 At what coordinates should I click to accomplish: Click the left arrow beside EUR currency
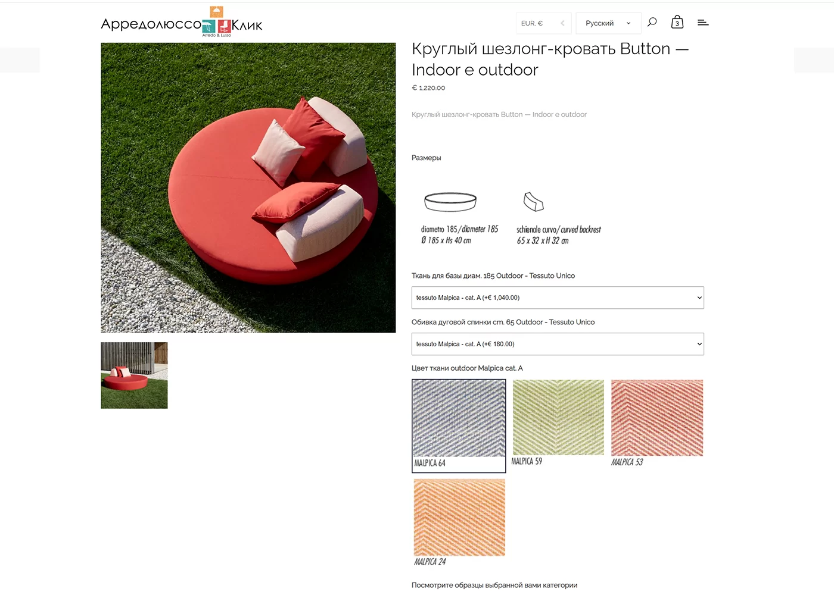pos(562,23)
